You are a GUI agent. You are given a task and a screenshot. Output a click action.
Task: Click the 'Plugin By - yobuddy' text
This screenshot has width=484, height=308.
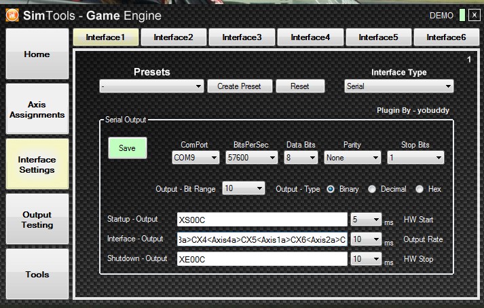(413, 110)
